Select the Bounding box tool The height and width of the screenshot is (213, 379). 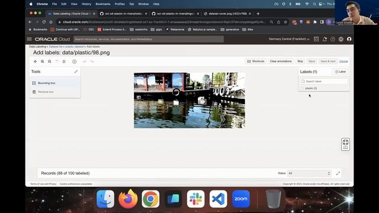(55, 83)
